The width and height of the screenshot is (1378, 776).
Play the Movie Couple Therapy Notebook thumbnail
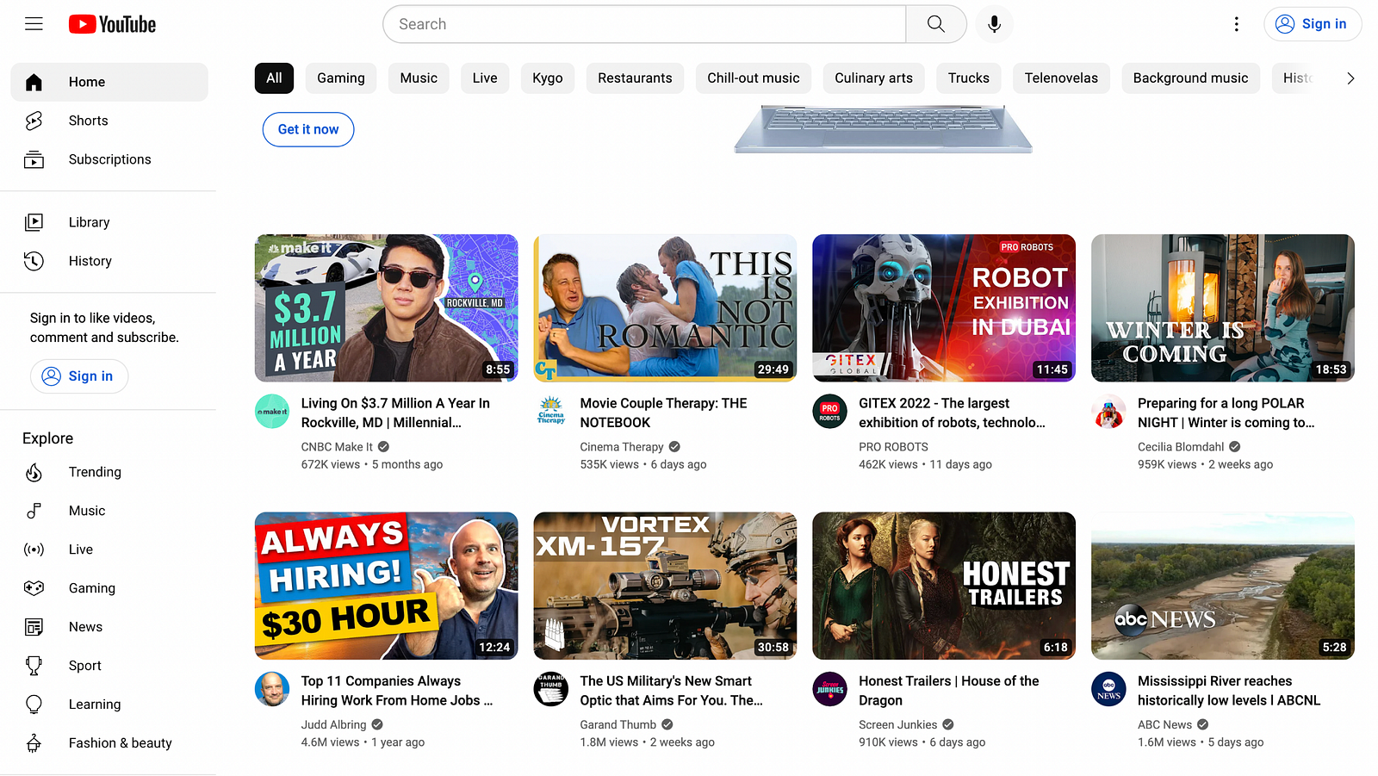pyautogui.click(x=666, y=308)
